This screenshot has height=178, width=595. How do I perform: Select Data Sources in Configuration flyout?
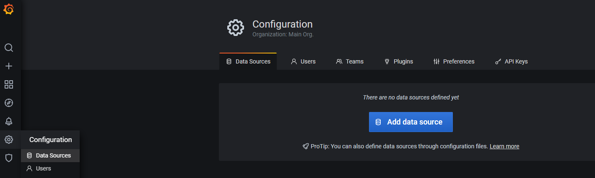pos(50,155)
